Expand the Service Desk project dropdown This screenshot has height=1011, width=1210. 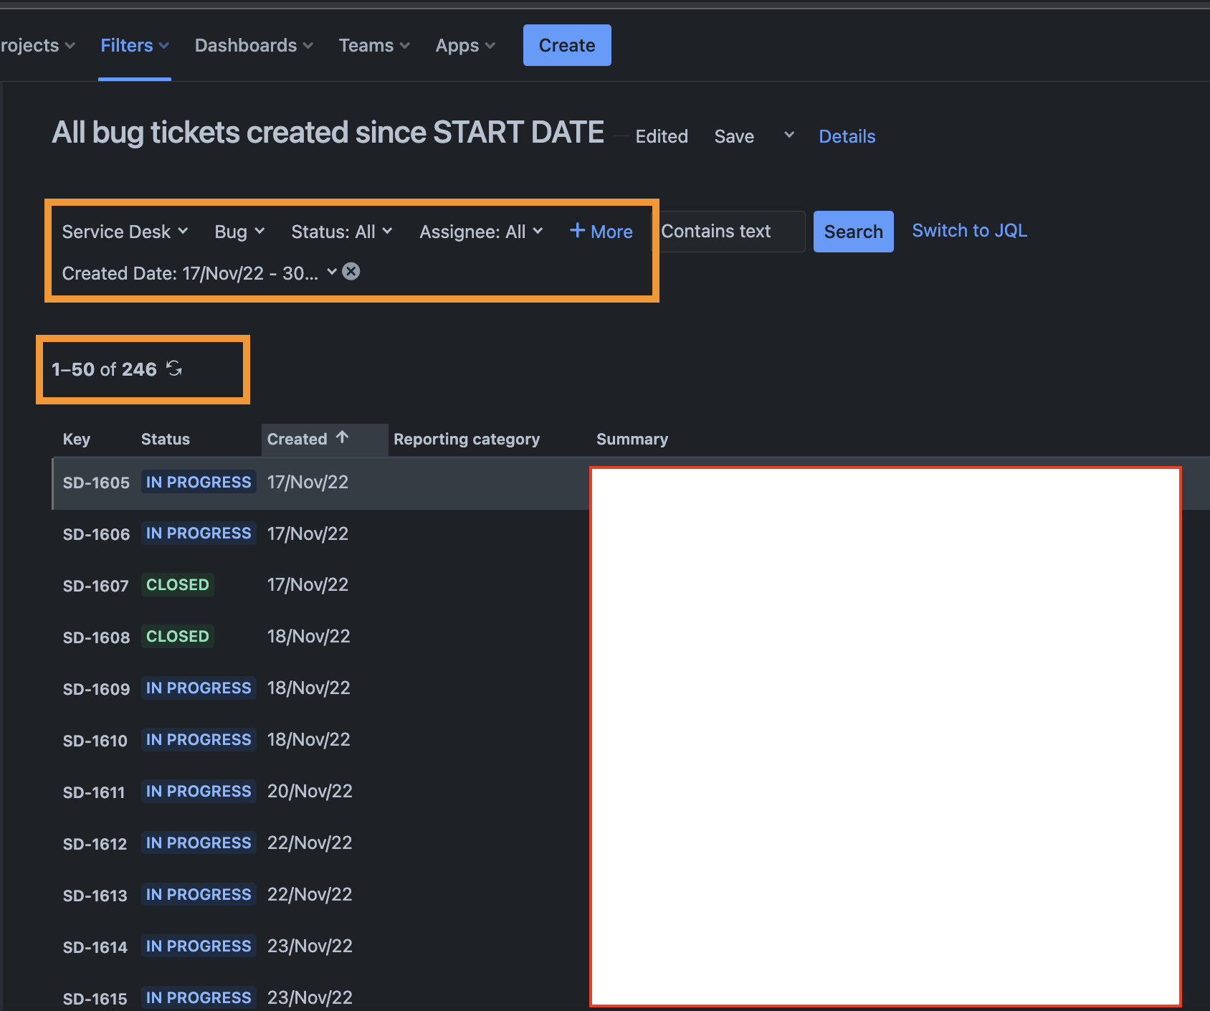coord(125,232)
